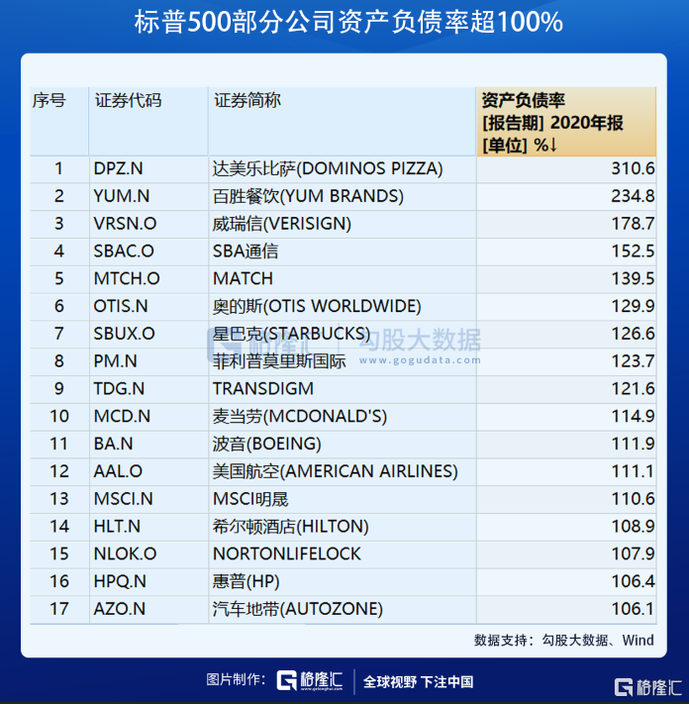
Task: Click the 菲利普莫里斯国际 company name
Action: point(279,361)
